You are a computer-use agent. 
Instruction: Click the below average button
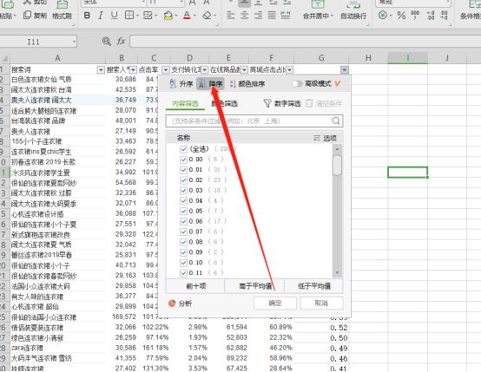[x=313, y=286]
